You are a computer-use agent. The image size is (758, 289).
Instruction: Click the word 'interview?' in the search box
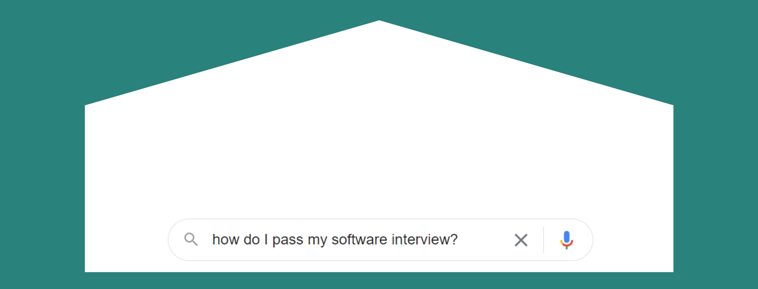[x=424, y=240]
